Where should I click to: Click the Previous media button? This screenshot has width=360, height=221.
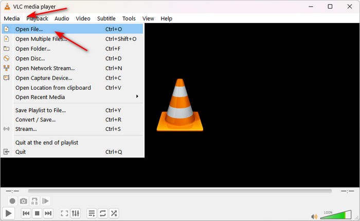point(26,213)
